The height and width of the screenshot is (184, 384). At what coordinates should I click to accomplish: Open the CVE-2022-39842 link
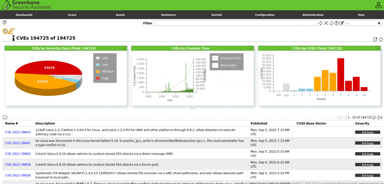(x=18, y=143)
